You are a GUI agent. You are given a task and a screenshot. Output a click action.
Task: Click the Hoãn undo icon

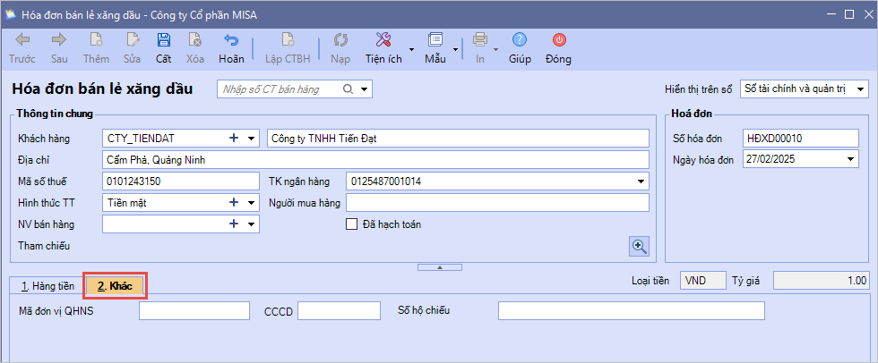click(x=231, y=40)
